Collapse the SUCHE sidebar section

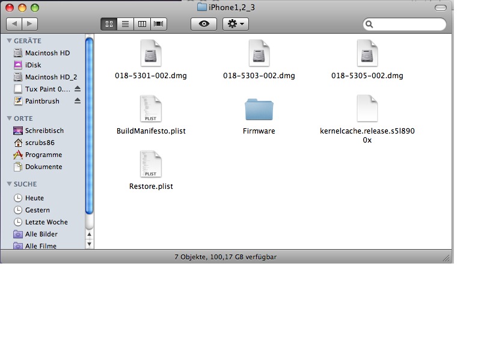[8, 184]
